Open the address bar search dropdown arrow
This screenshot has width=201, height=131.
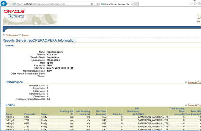[95, 4]
